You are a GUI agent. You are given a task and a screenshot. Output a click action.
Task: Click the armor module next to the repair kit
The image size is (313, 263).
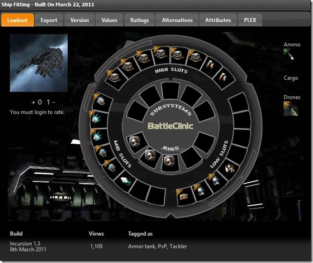pos(200,191)
